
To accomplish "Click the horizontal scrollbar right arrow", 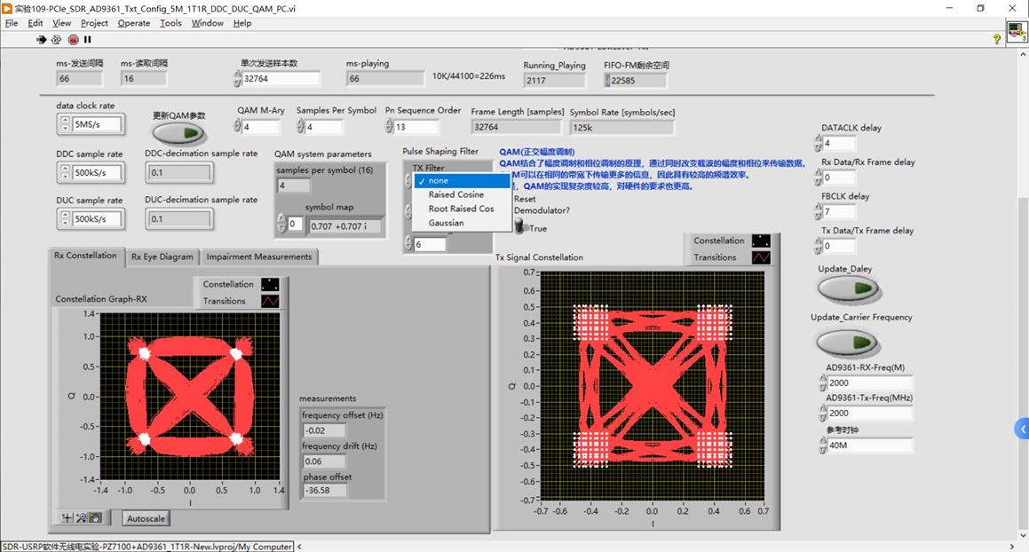I will pyautogui.click(x=1012, y=546).
